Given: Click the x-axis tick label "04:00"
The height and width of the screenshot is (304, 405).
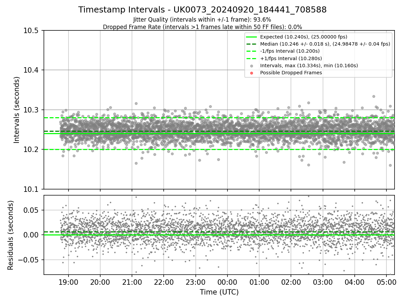Looking at the screenshot, I should coord(354,282).
